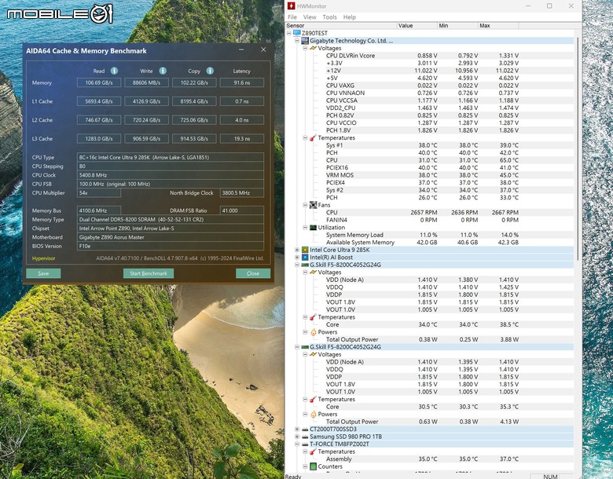This screenshot has width=613, height=479.
Task: Expand the Intel(R) AI Boost node
Action: tap(297, 257)
